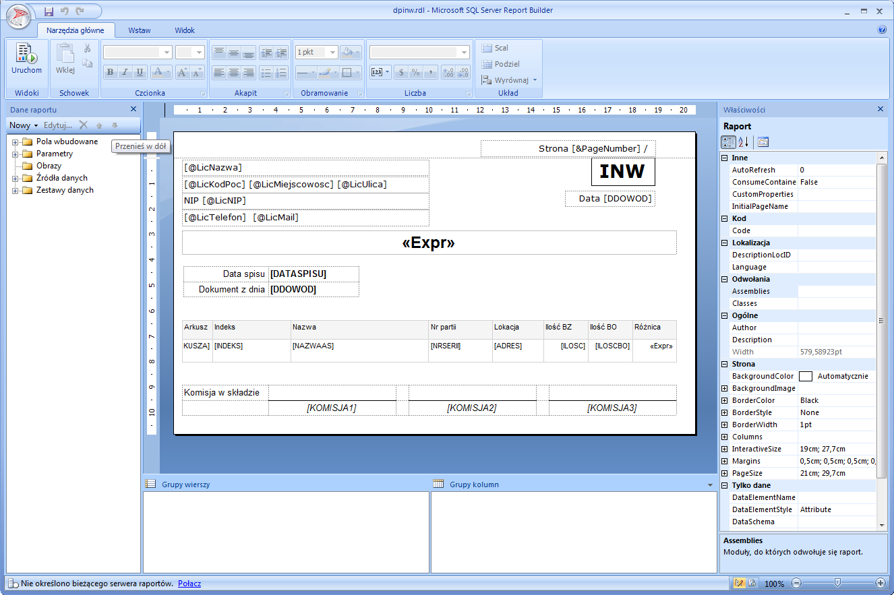
Task: Click the redo arrow in quick toolbar
Action: tap(80, 11)
